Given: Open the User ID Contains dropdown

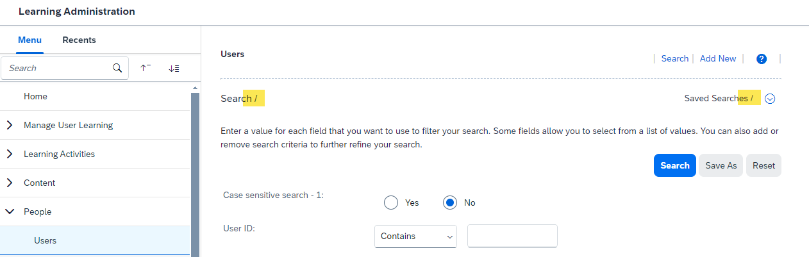Looking at the screenshot, I should (415, 236).
